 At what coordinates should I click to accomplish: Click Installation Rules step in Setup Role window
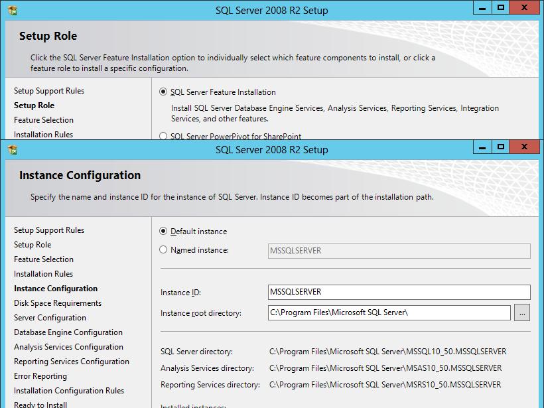click(43, 135)
